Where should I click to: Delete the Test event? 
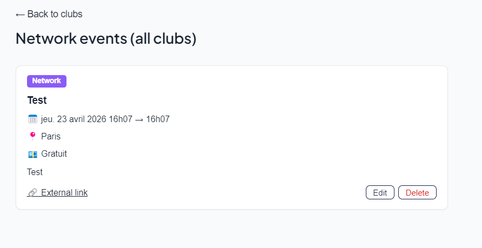click(417, 192)
